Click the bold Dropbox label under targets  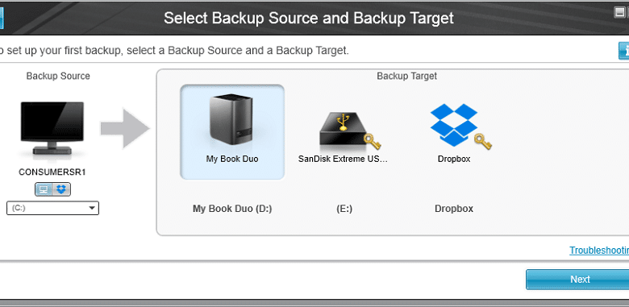(454, 209)
